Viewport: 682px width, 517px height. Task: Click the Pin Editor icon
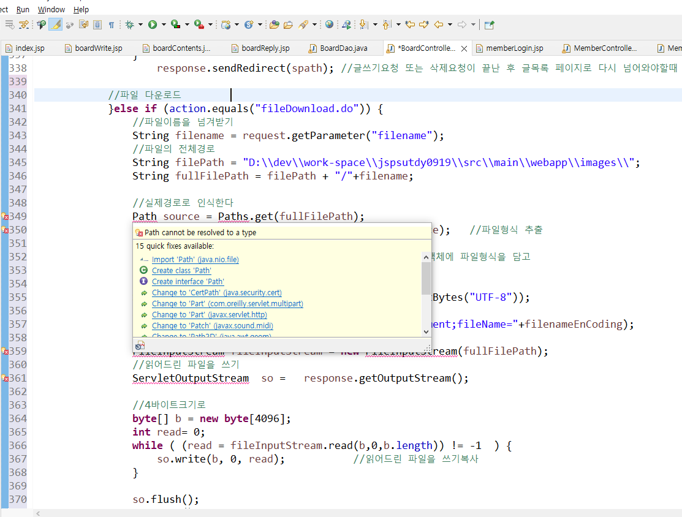click(489, 25)
